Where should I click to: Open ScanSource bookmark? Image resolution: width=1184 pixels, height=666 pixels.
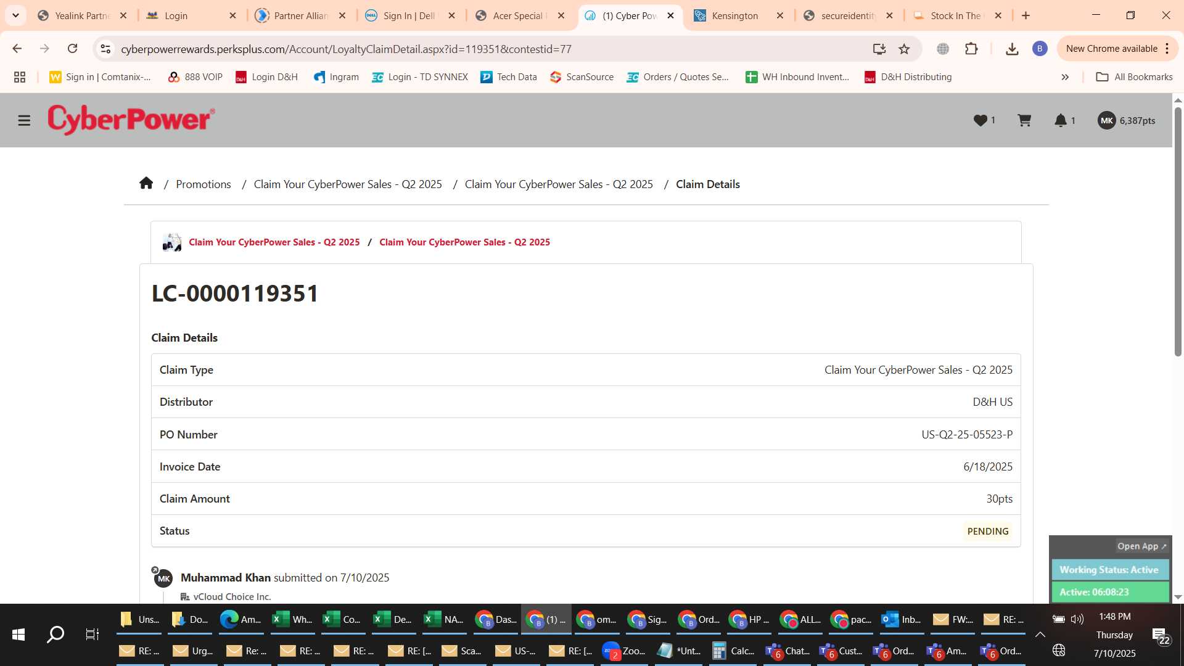582,77
